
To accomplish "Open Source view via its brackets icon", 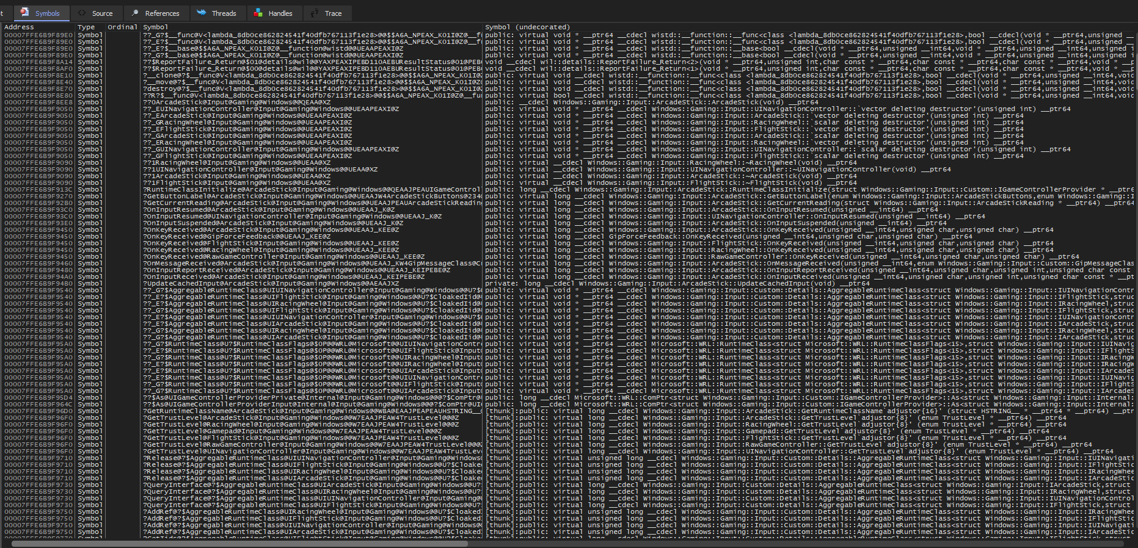I will coord(82,13).
